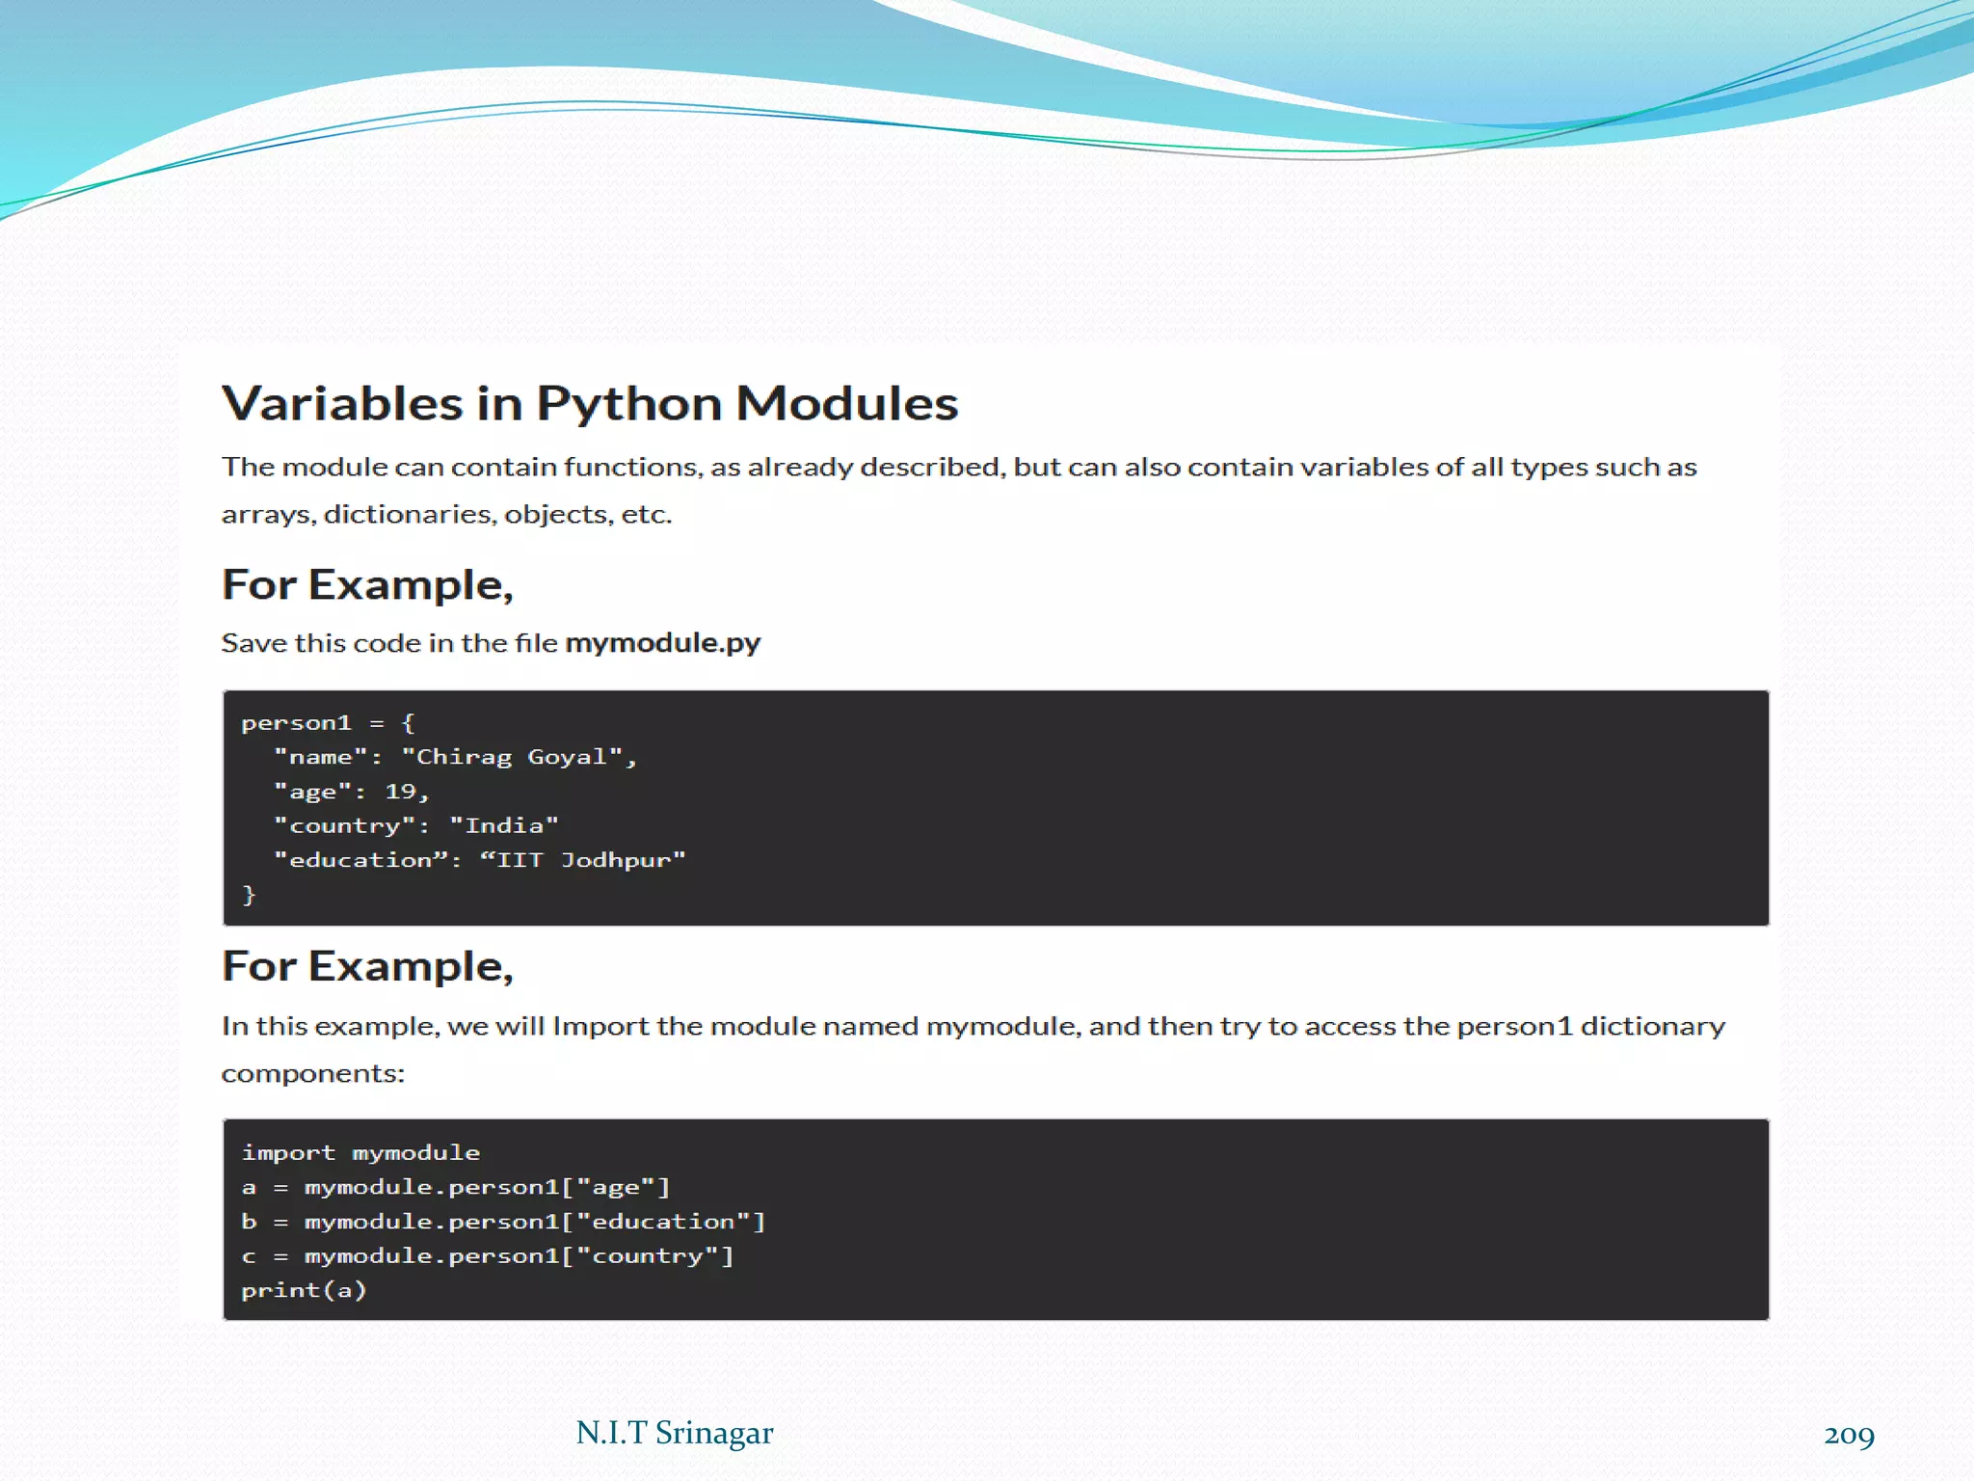Click the closing brace of person1 dictionary
Image resolution: width=1974 pixels, height=1481 pixels.
pos(249,895)
